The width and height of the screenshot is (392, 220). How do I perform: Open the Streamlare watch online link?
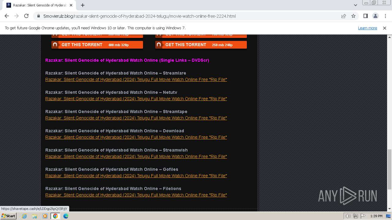pos(136,79)
